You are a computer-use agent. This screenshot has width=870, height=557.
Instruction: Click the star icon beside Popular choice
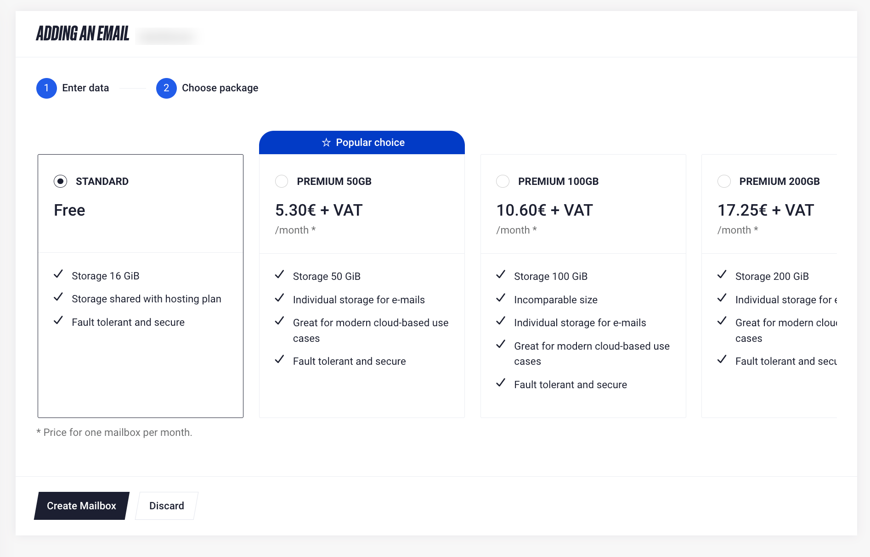click(x=326, y=143)
